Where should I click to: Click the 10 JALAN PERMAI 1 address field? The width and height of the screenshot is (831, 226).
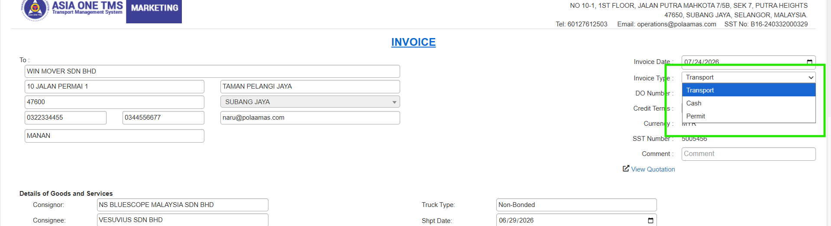114,86
